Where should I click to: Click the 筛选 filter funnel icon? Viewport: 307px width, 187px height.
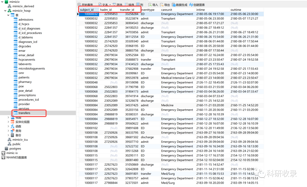coord(114,5)
